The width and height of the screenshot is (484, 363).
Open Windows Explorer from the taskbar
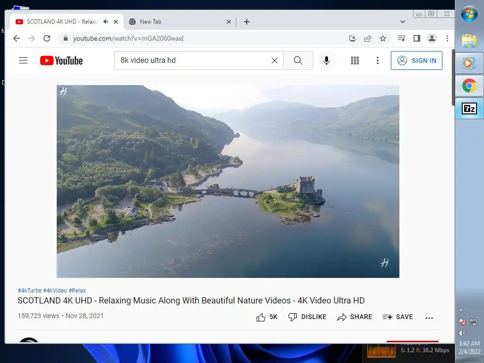point(469,41)
